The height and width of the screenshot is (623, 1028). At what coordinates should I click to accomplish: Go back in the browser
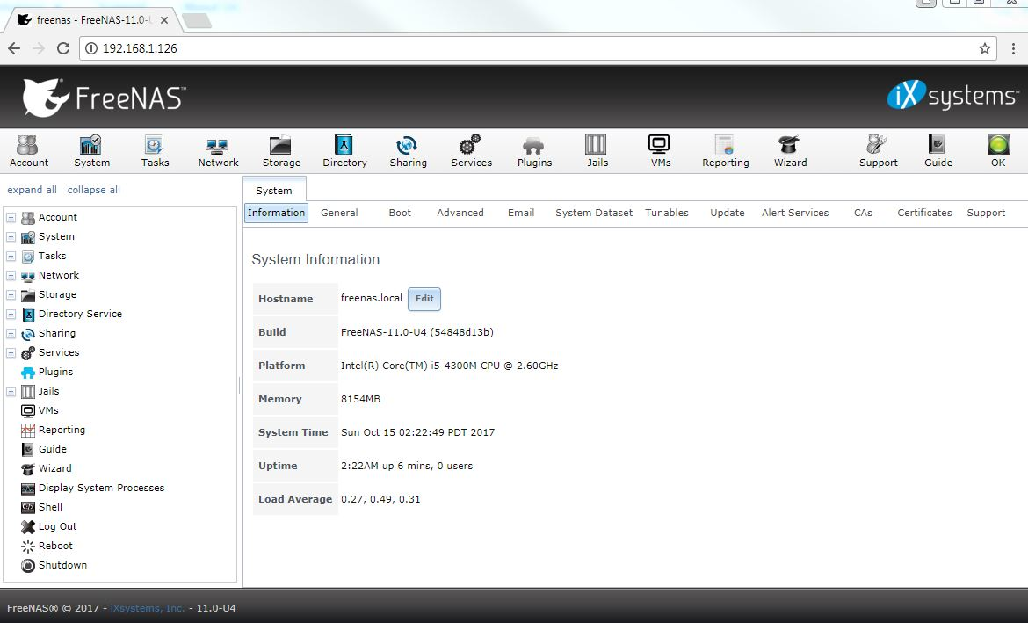(14, 47)
